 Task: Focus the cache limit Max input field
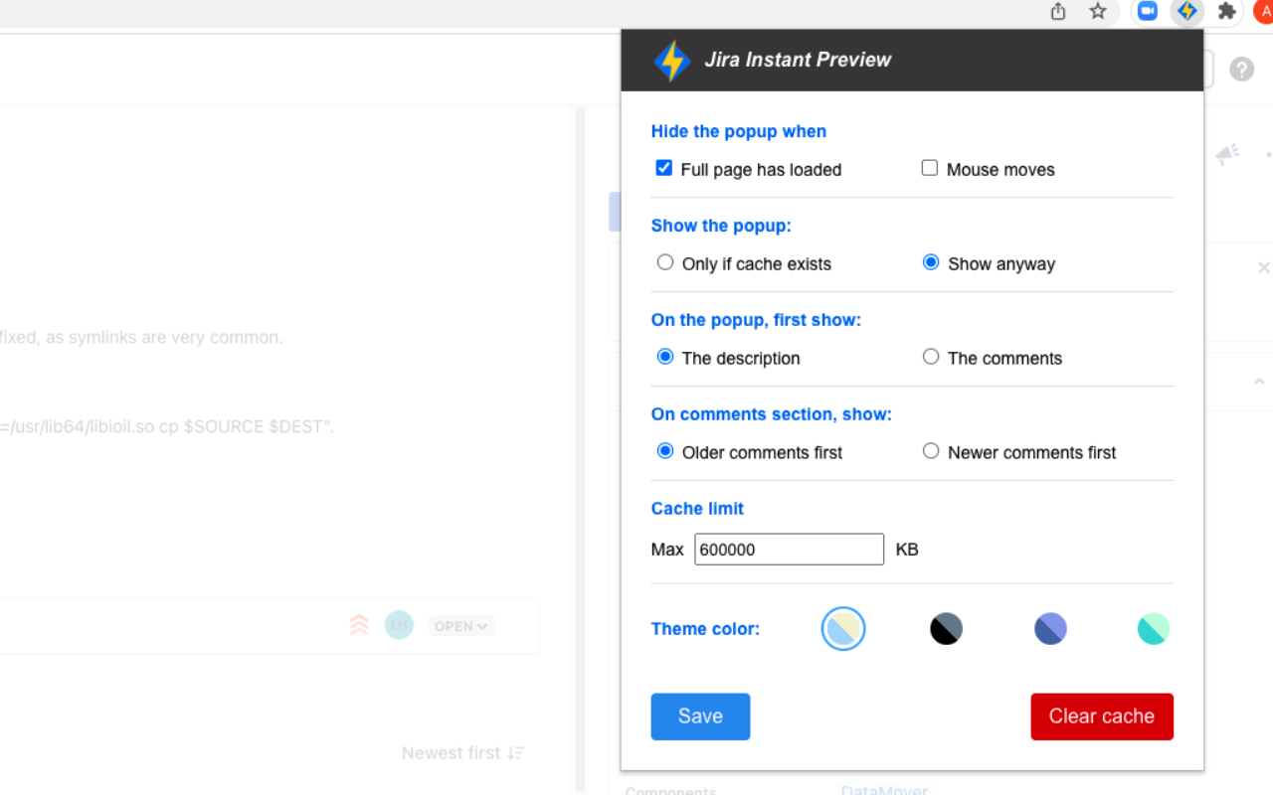(x=789, y=550)
